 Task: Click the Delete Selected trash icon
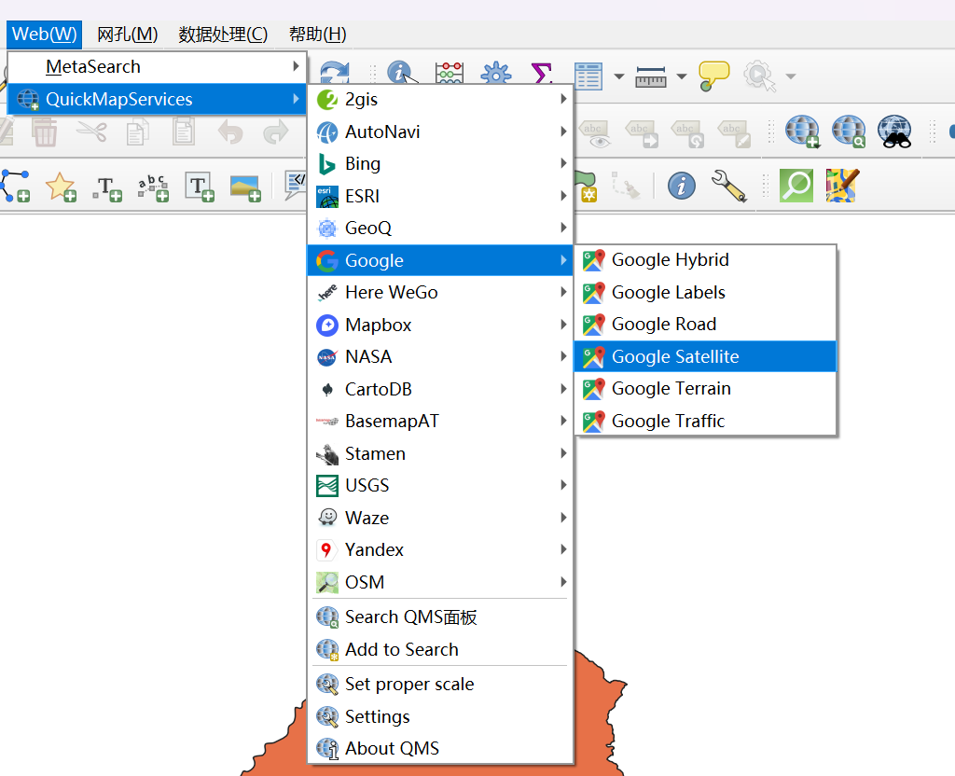coord(45,132)
